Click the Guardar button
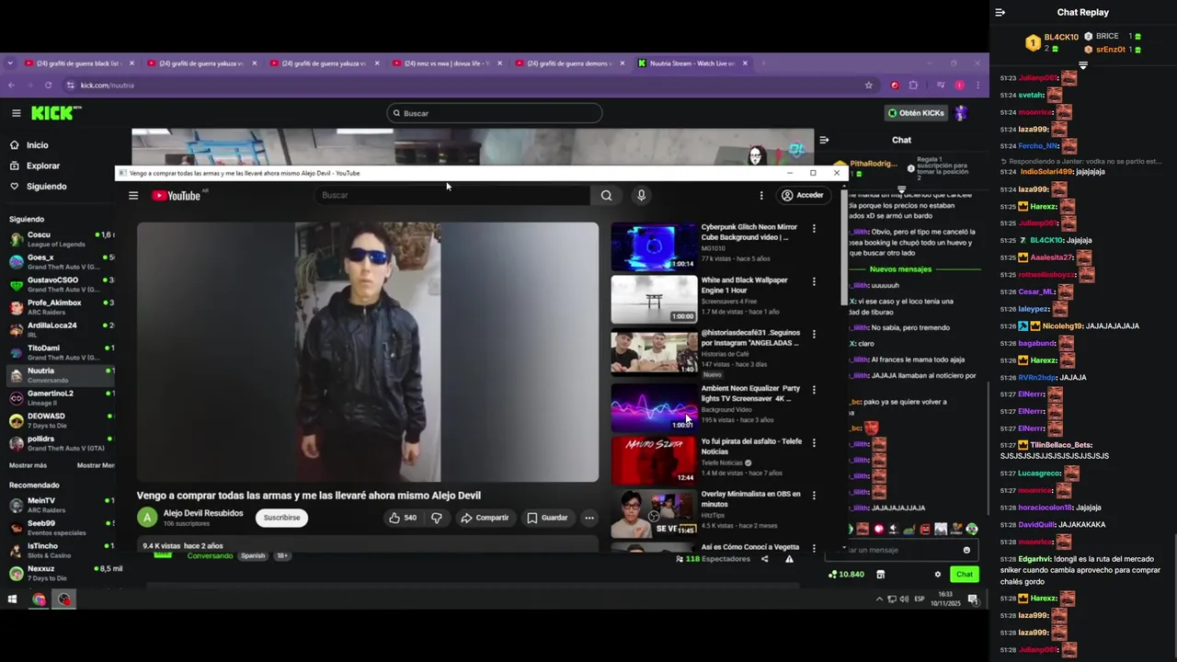The width and height of the screenshot is (1177, 662). coord(547,518)
